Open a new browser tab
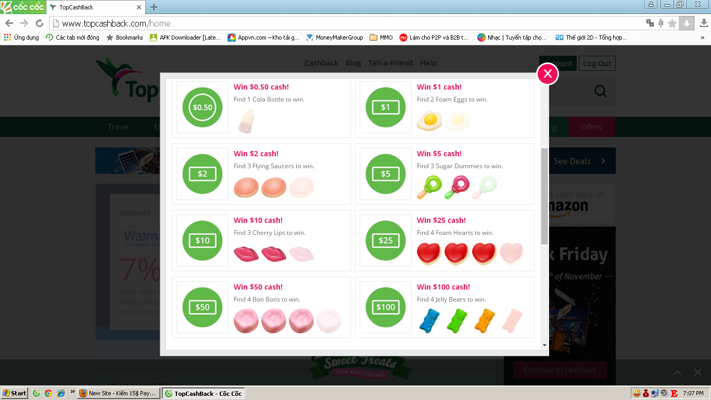Image resolution: width=711 pixels, height=400 pixels. point(154,7)
